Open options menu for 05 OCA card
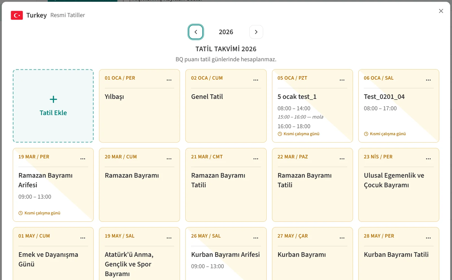Image resolution: width=452 pixels, height=280 pixels. click(342, 80)
